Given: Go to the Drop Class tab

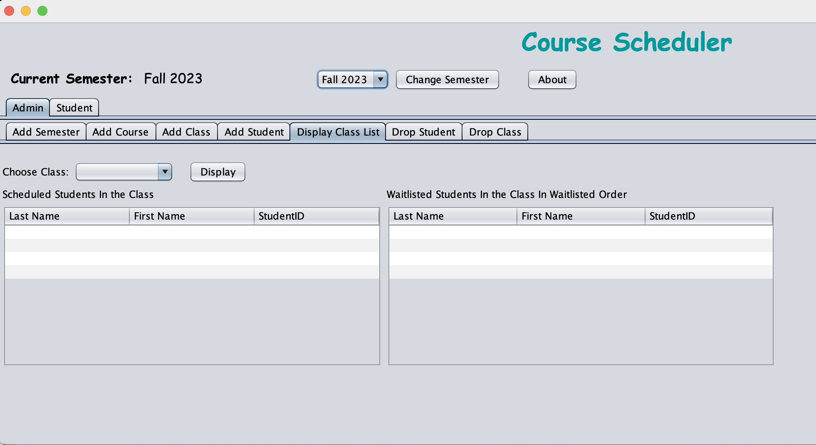Looking at the screenshot, I should tap(495, 132).
